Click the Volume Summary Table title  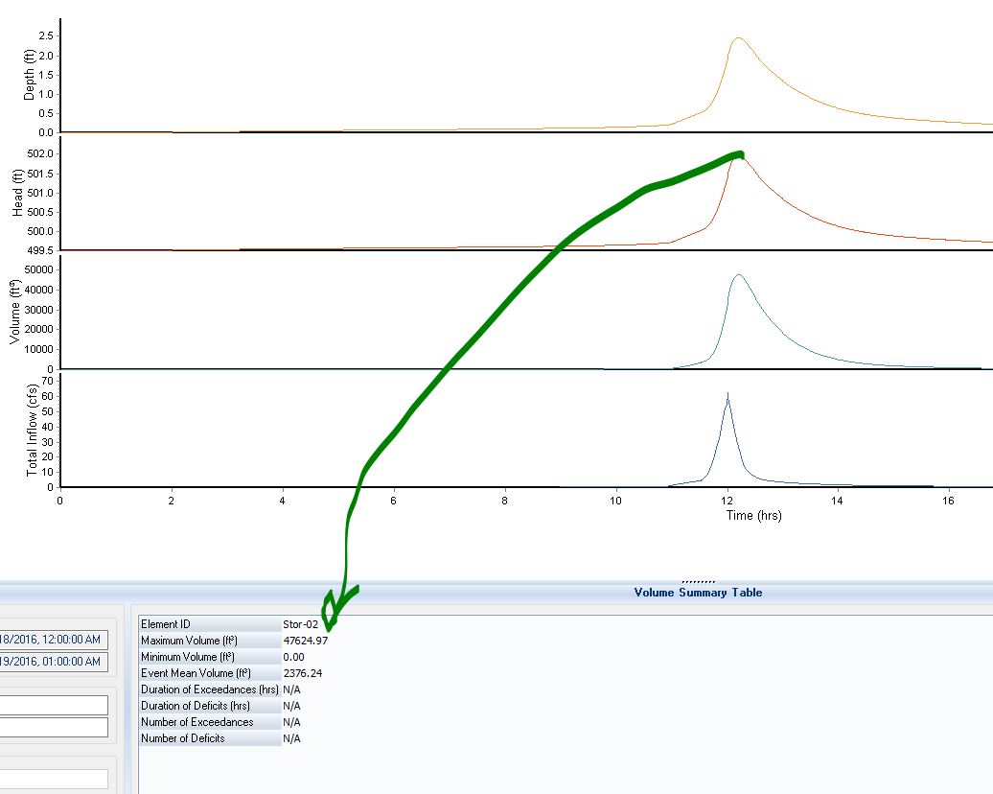pyautogui.click(x=698, y=593)
